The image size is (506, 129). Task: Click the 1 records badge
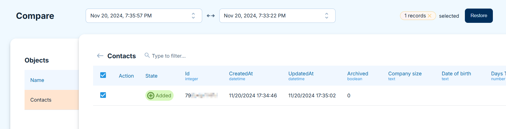tap(418, 16)
